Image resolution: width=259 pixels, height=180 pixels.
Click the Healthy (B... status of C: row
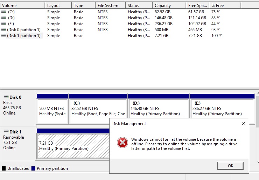click(139, 12)
